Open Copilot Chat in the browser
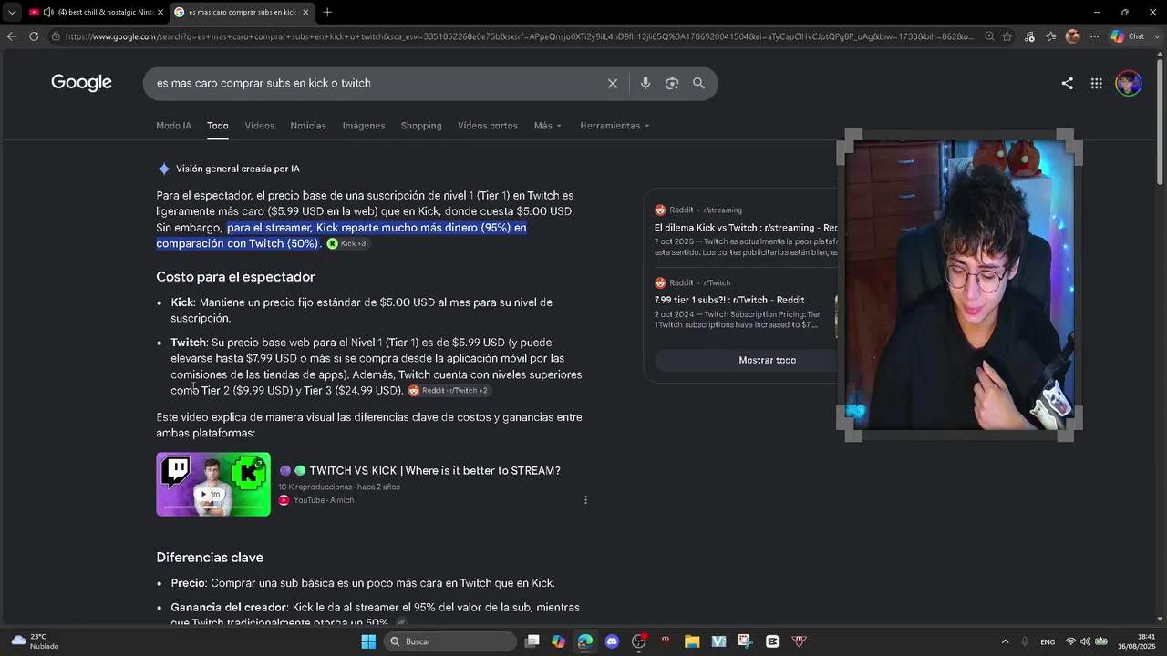This screenshot has width=1167, height=656. (1127, 36)
